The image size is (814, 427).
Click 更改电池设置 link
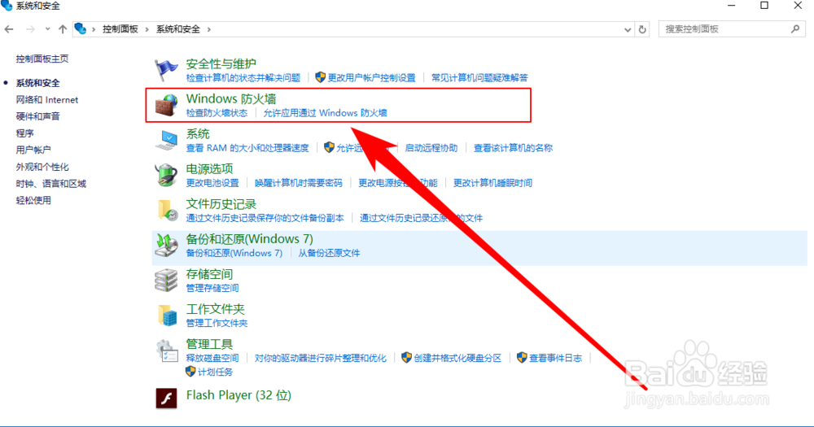coord(212,183)
